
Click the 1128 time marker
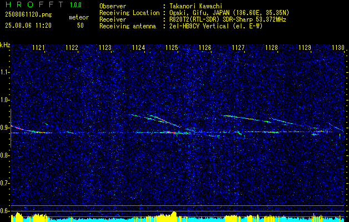point(272,47)
